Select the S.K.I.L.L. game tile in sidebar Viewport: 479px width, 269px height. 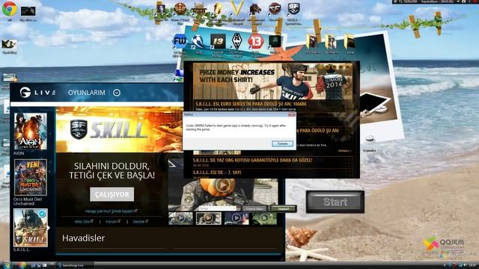tap(31, 228)
